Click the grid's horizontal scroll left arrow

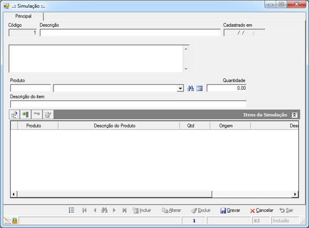[x=14, y=194]
